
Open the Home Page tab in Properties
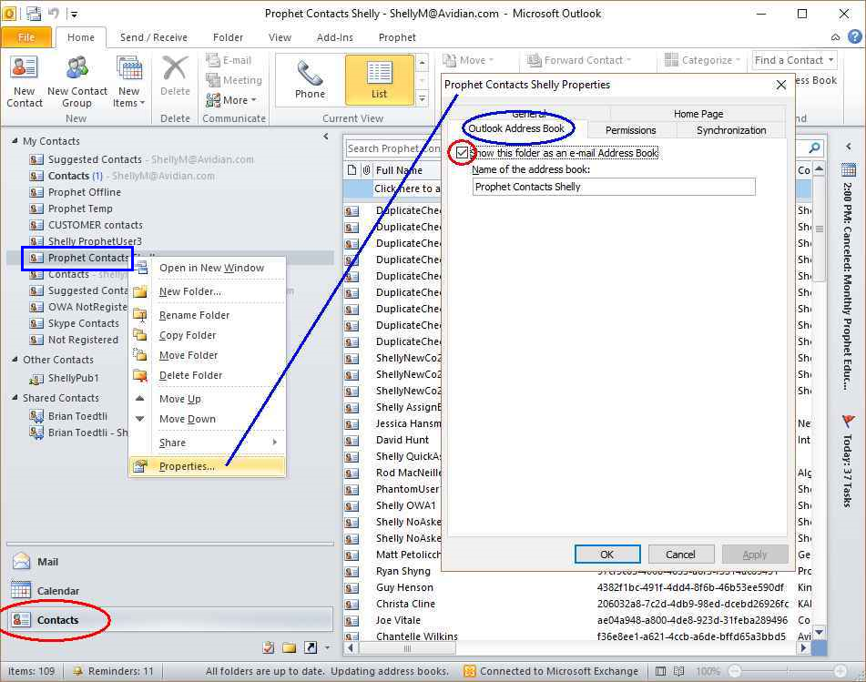698,114
